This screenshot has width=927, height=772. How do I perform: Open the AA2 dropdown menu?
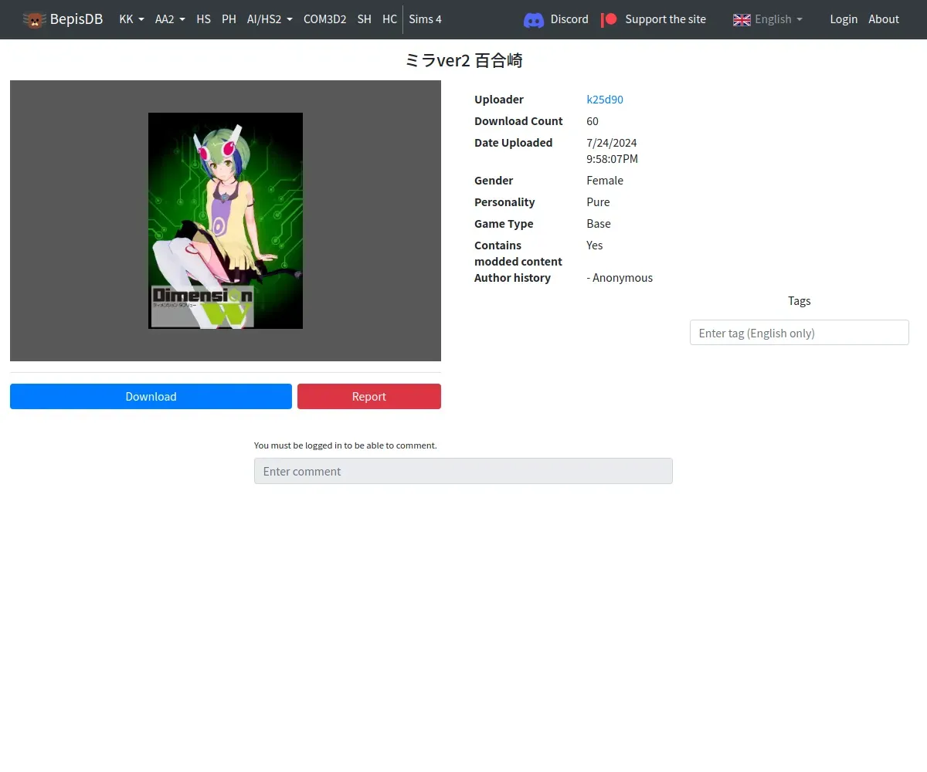[x=170, y=19]
